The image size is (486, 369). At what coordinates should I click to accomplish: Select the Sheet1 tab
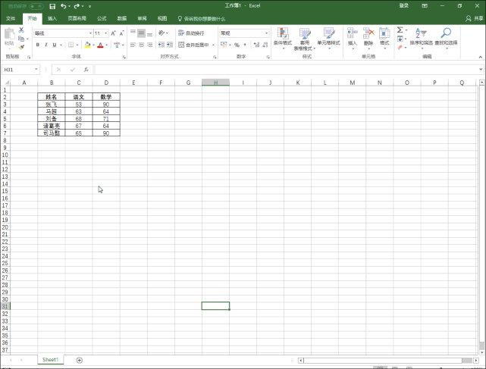[51, 360]
